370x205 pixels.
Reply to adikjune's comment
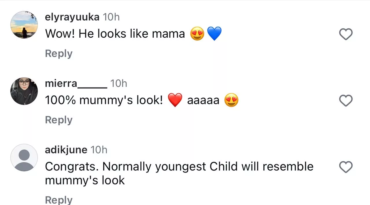pyautogui.click(x=59, y=200)
